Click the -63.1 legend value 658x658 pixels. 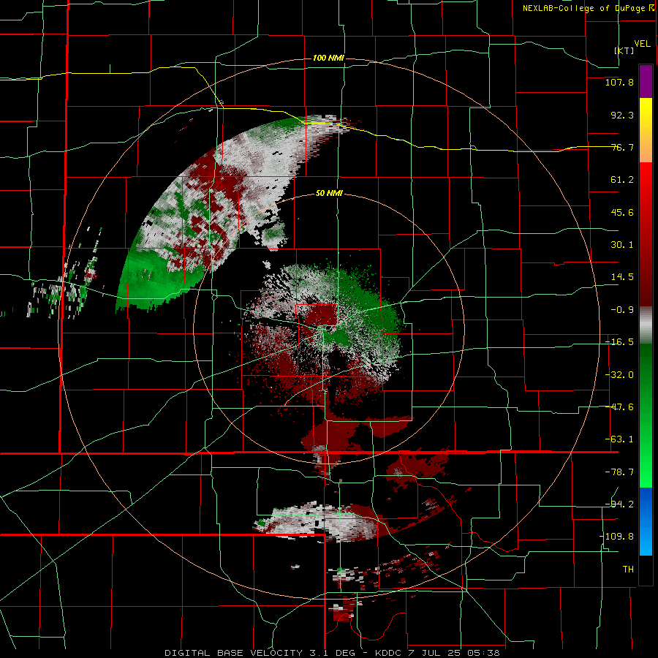click(619, 439)
